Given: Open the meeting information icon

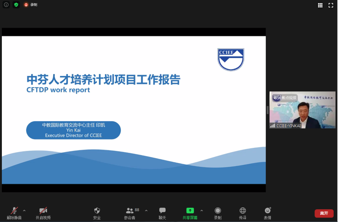Looking at the screenshot, I should point(6,4).
